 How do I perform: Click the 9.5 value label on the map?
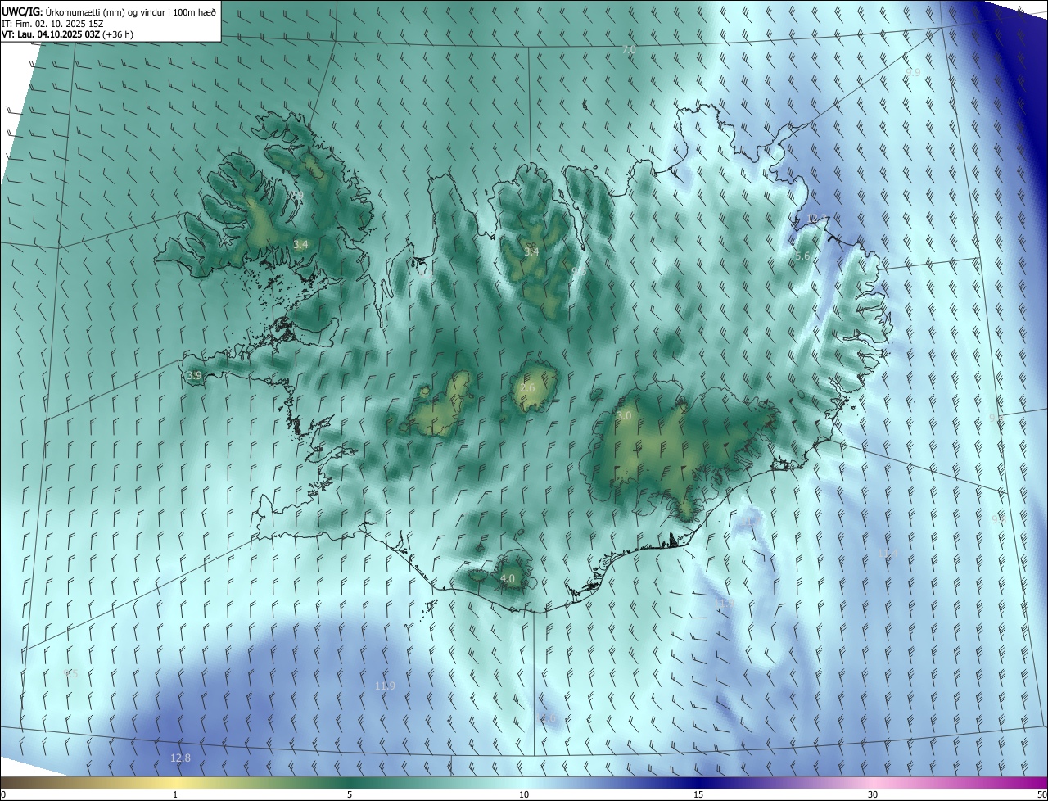tap(70, 673)
